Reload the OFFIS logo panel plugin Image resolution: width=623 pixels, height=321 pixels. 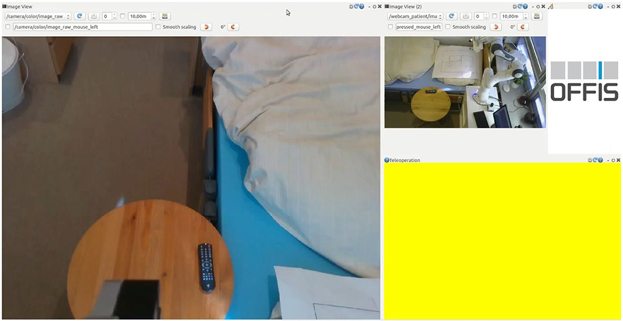[x=595, y=6]
